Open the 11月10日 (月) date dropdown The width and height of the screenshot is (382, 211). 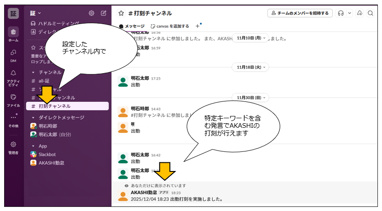[251, 38]
